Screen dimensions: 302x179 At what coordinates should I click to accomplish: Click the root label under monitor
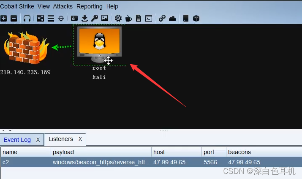[99, 68]
